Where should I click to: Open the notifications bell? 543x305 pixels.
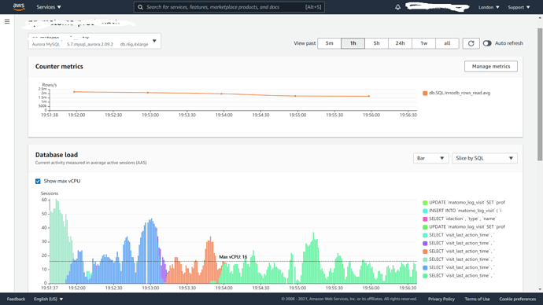click(x=398, y=7)
